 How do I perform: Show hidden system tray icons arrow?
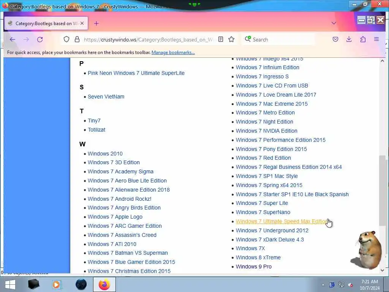click(323, 285)
